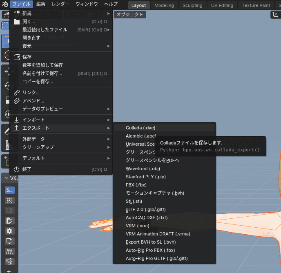
Task: Expand the デフォルト submenu
Action: point(61,158)
